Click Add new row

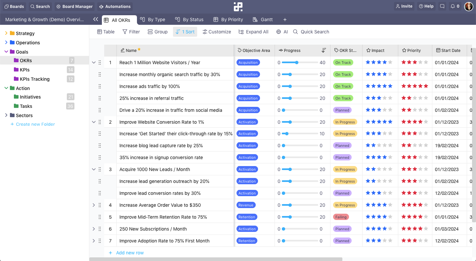point(130,253)
